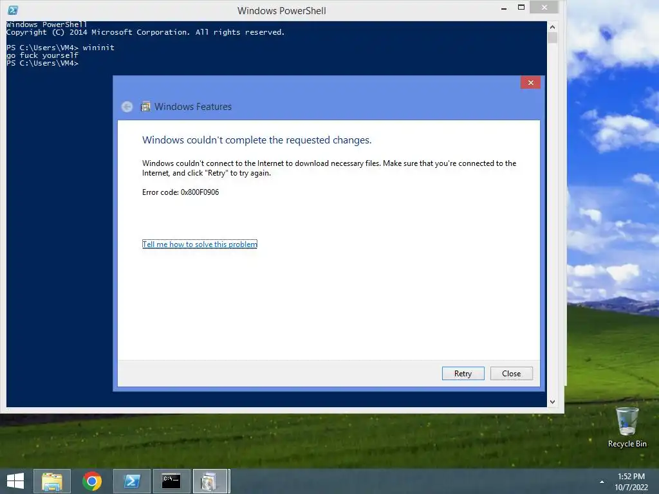This screenshot has height=494, width=659.
Task: Minimize the Windows PowerShell window
Action: pos(503,8)
